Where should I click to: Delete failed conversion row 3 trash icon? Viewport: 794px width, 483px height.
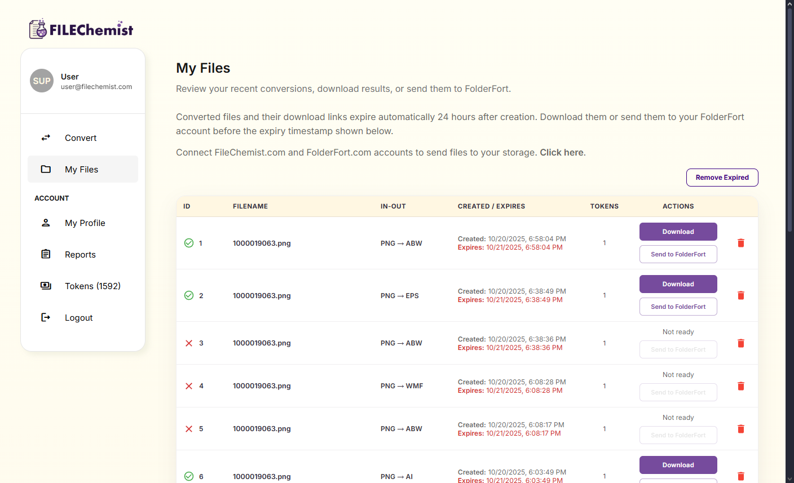coord(741,343)
